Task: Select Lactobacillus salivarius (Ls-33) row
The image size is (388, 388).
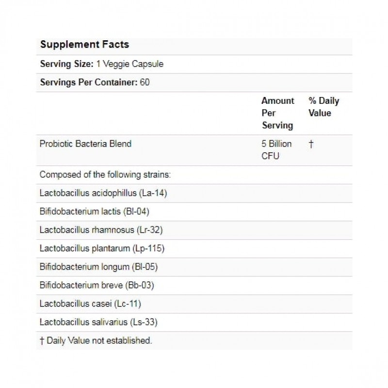Action: (98, 322)
